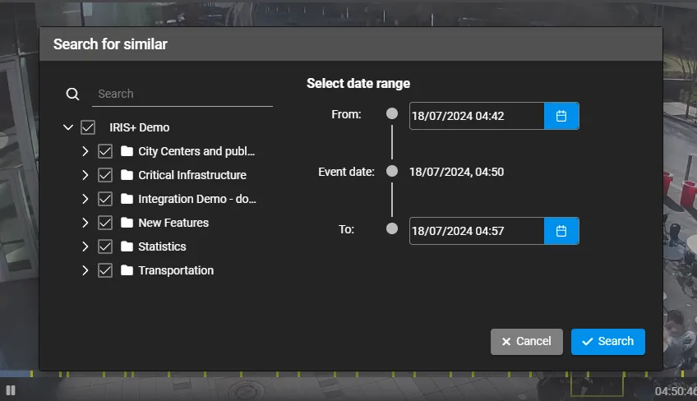Click the 04:50:46 timestamp on the player
Screen dimensions: 697x401
click(676, 391)
